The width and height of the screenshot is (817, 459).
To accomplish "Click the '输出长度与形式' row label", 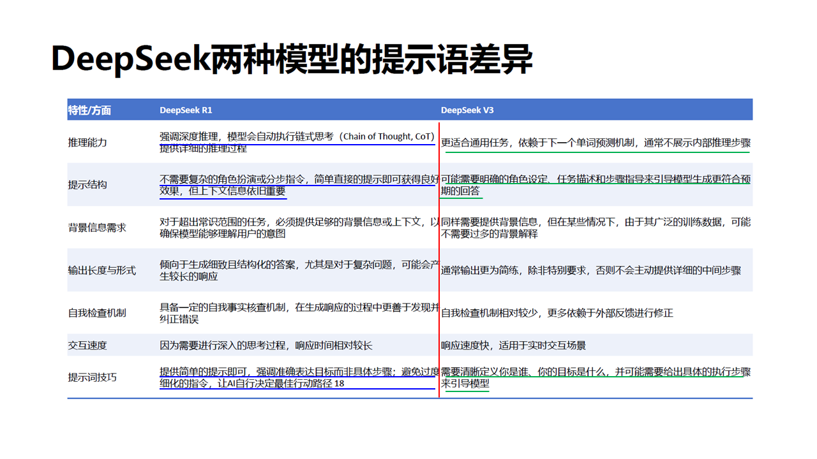I will [x=102, y=270].
